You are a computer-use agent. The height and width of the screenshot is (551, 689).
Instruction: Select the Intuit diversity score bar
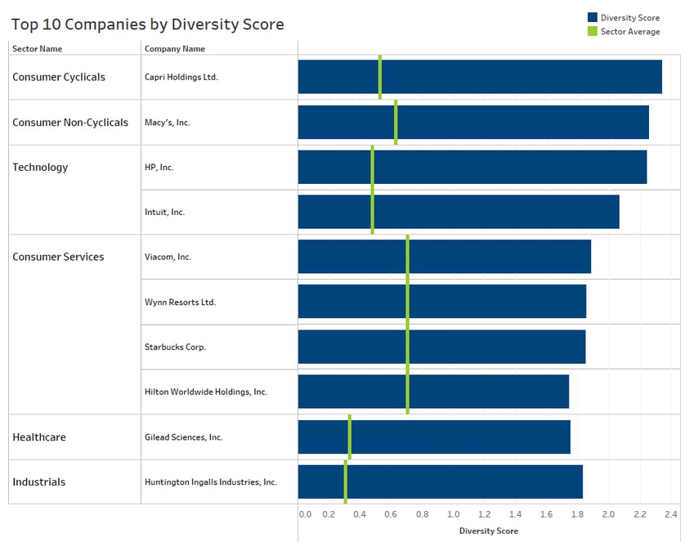[459, 212]
